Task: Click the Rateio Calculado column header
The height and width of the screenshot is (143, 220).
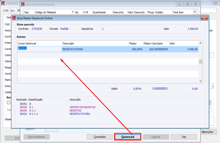Action: (x=156, y=44)
